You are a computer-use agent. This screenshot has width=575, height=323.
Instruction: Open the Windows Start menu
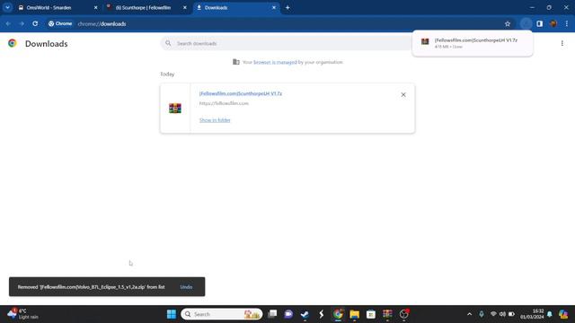(x=172, y=314)
